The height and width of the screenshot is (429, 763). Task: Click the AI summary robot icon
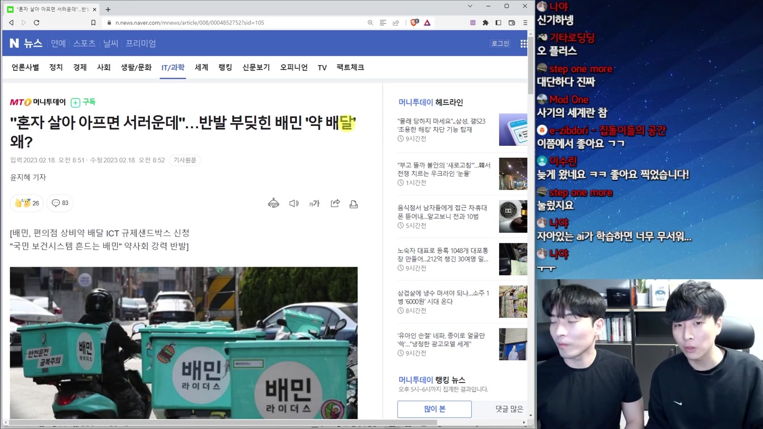pos(274,203)
